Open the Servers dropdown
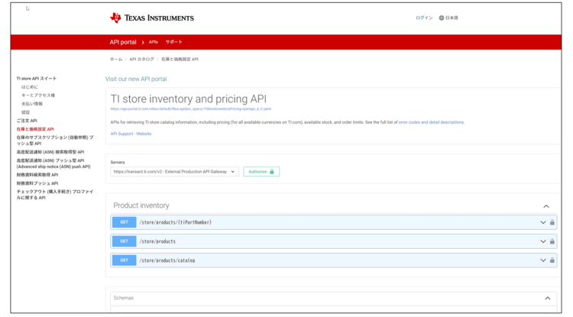The width and height of the screenshot is (573, 317). [175, 172]
